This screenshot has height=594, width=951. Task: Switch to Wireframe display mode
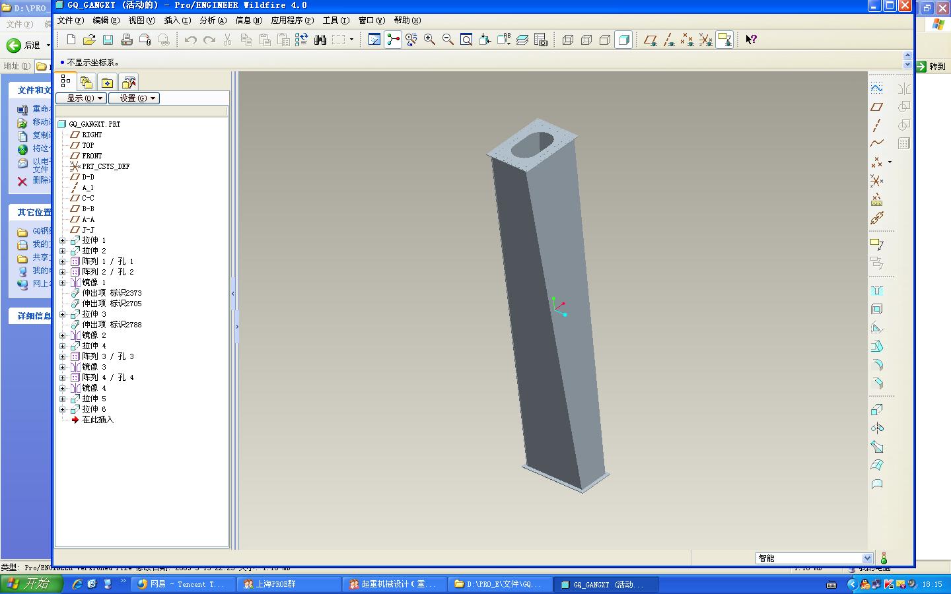pyautogui.click(x=568, y=40)
